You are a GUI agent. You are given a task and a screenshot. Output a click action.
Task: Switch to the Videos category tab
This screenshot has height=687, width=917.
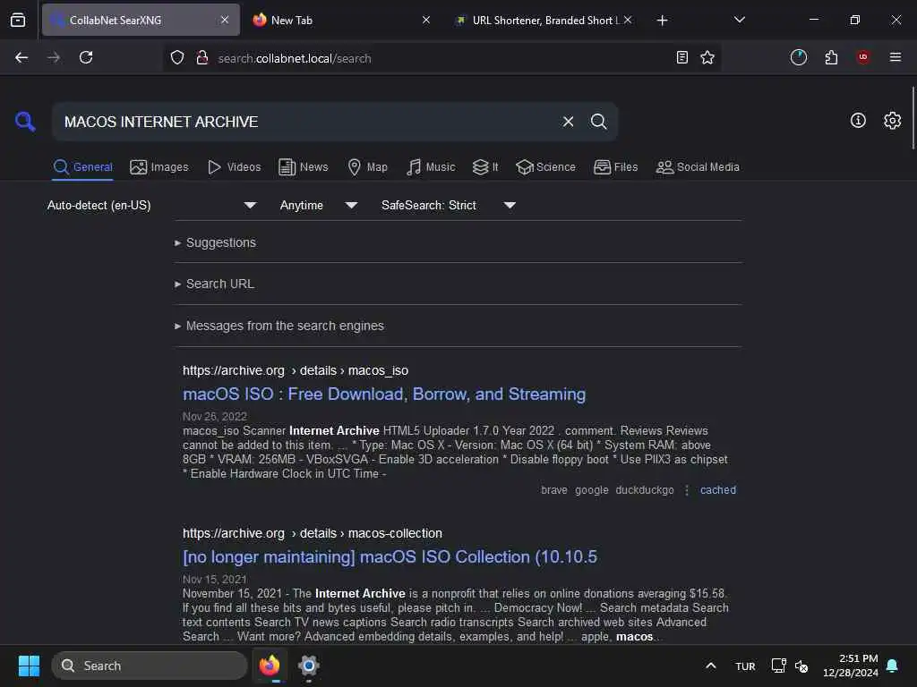point(234,167)
